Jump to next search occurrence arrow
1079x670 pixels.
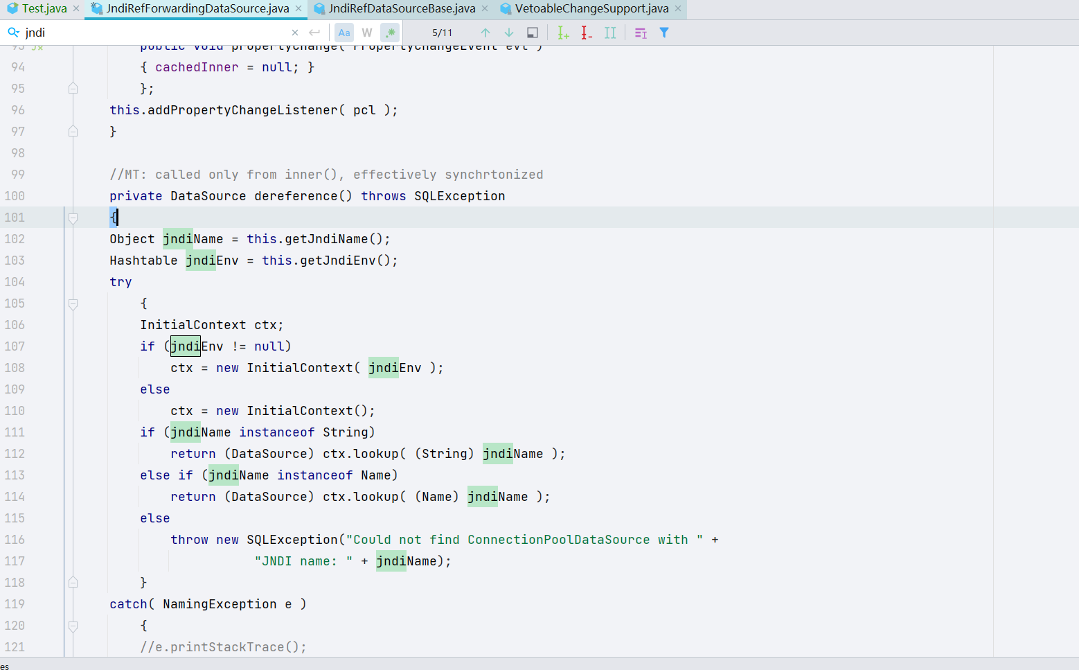point(509,33)
